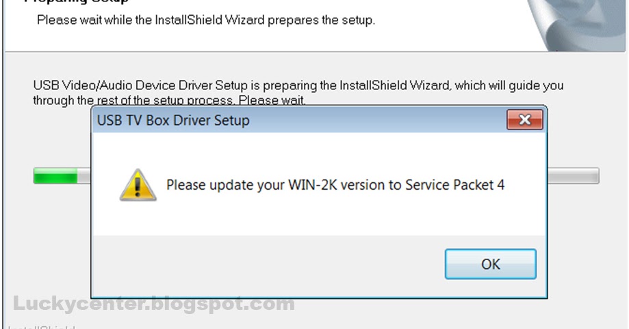Click the words 'Service Packet 4' in the dialog
This screenshot has width=629, height=329.
click(455, 185)
